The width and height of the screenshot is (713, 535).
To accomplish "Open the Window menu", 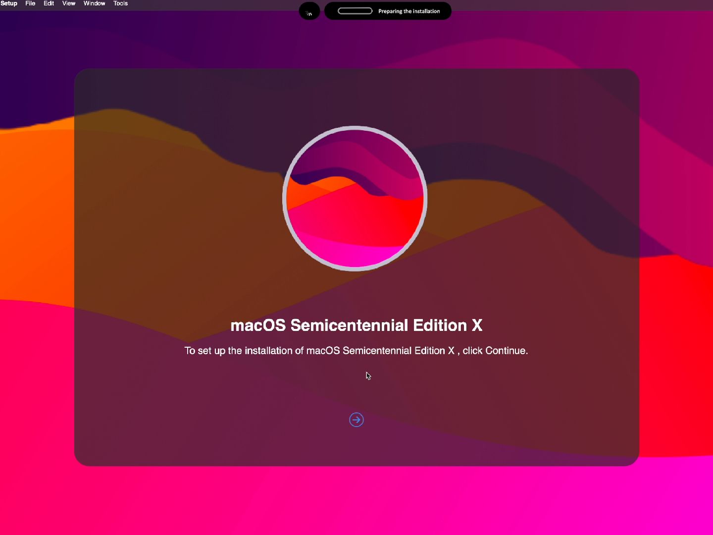I will pyautogui.click(x=94, y=3).
